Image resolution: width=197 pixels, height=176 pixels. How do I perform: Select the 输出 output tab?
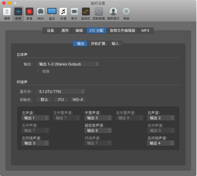coord(81,43)
